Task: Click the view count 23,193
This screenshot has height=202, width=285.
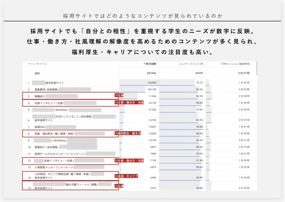Action: click(x=152, y=103)
